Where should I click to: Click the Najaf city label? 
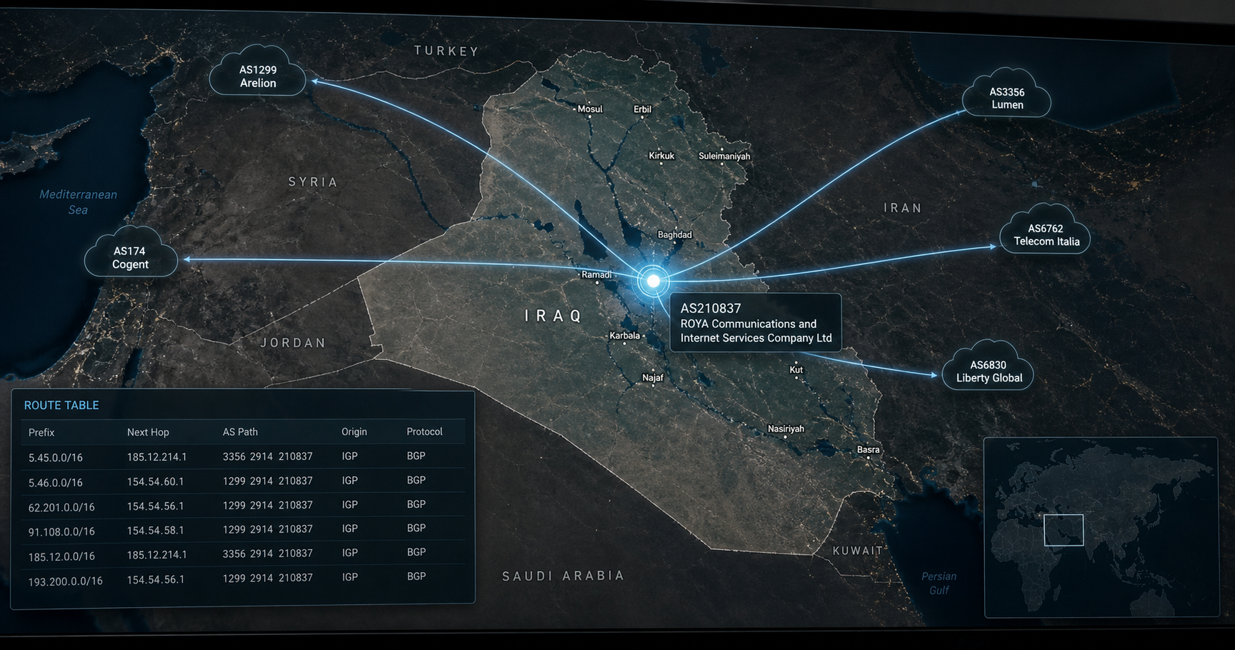click(652, 378)
